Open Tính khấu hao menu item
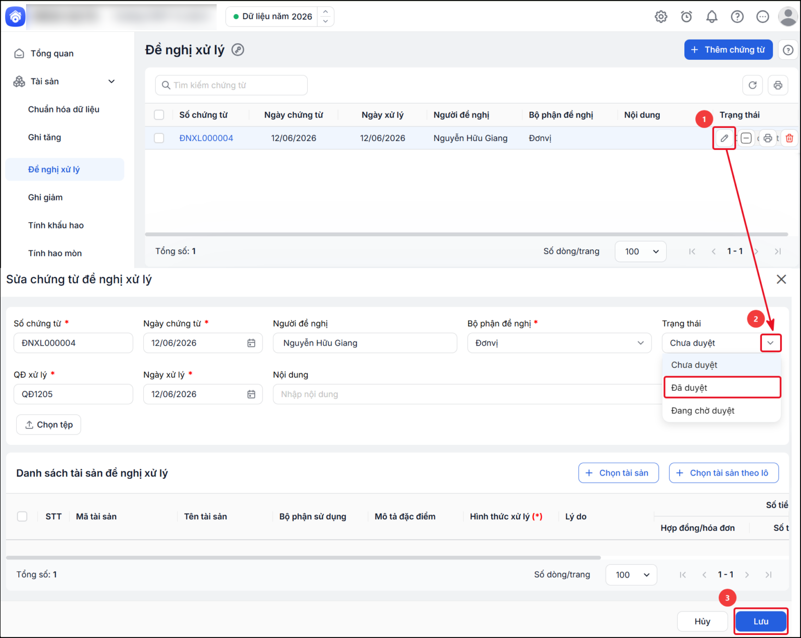Image resolution: width=801 pixels, height=638 pixels. (x=56, y=225)
